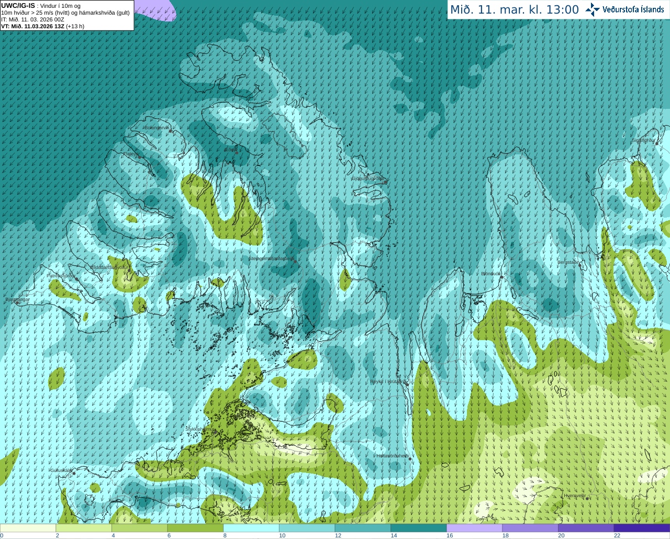Click the IT: Mið. 11. 03. 2026 00Z line
Image resolution: width=670 pixels, height=539 pixels.
coord(32,19)
